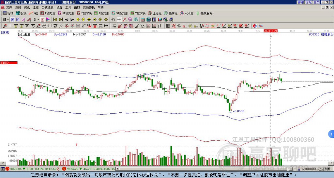The width and height of the screenshot is (334, 178).
Task: Click the black left-pointing arrow icon
Action: [67, 20]
